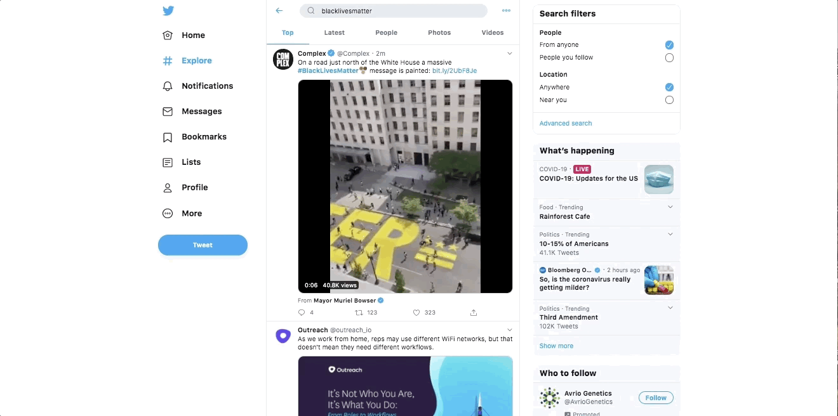The width and height of the screenshot is (838, 416).
Task: Click the Twitter bird logo
Action: click(168, 11)
